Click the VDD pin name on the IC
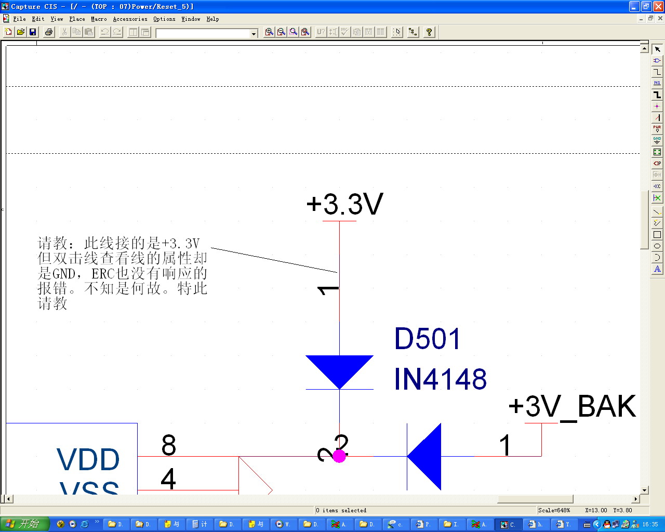The width and height of the screenshot is (665, 532). [x=88, y=460]
